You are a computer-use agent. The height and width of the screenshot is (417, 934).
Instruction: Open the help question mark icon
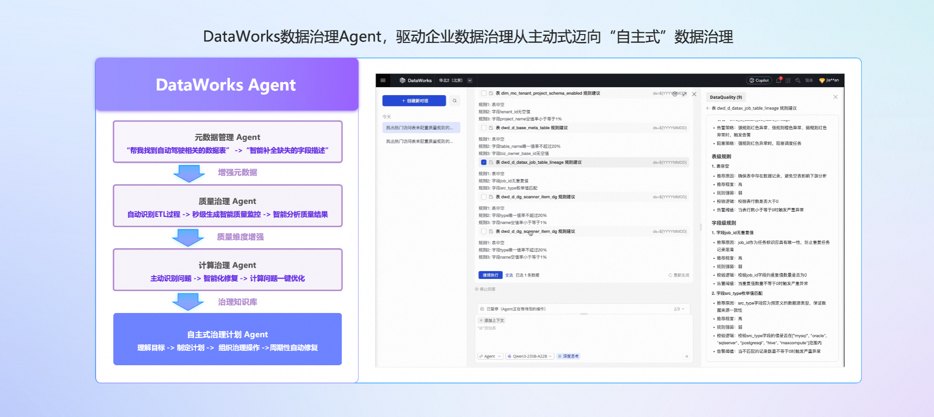[x=788, y=80]
